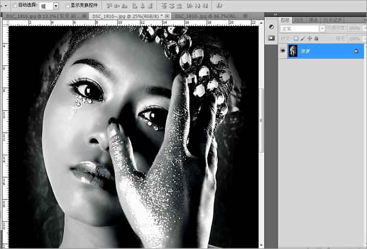Click the align left edges icon

(x=134, y=6)
